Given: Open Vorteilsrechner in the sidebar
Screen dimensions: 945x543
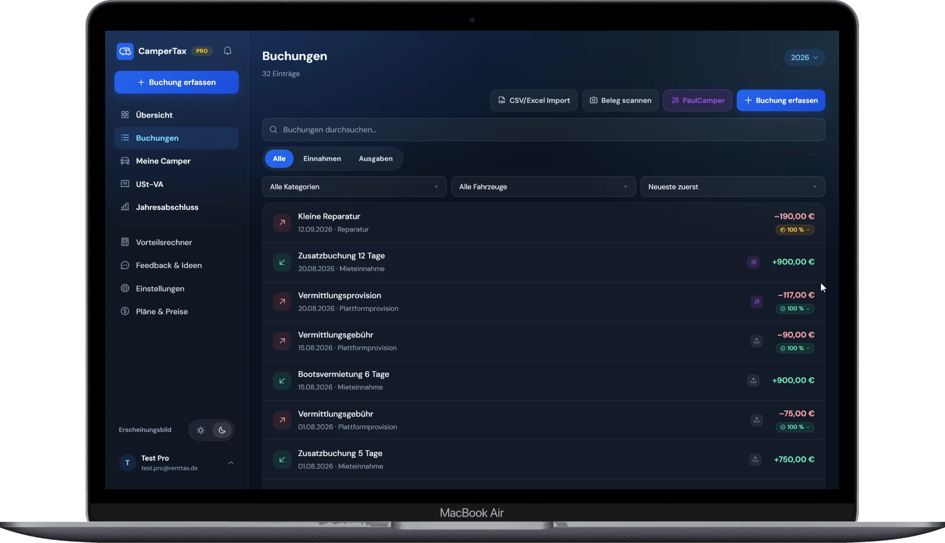Looking at the screenshot, I should [x=176, y=242].
